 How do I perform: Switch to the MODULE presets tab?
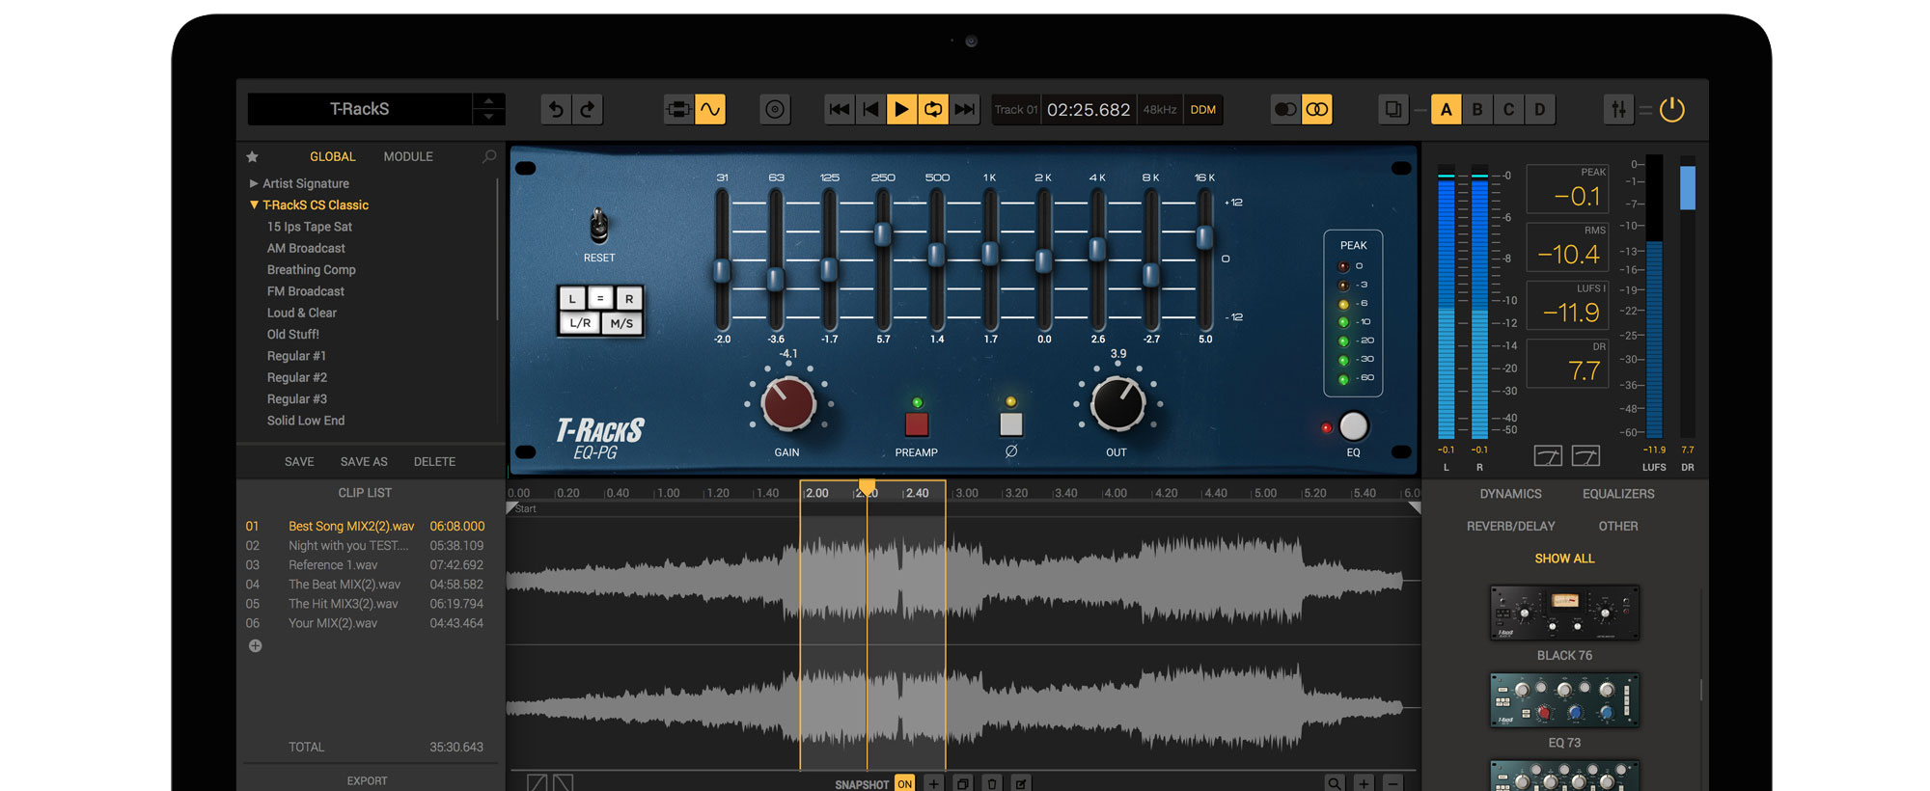[408, 156]
